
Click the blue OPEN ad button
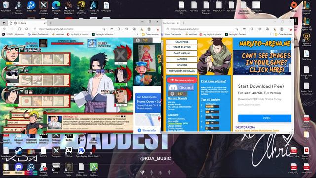pos(265,118)
